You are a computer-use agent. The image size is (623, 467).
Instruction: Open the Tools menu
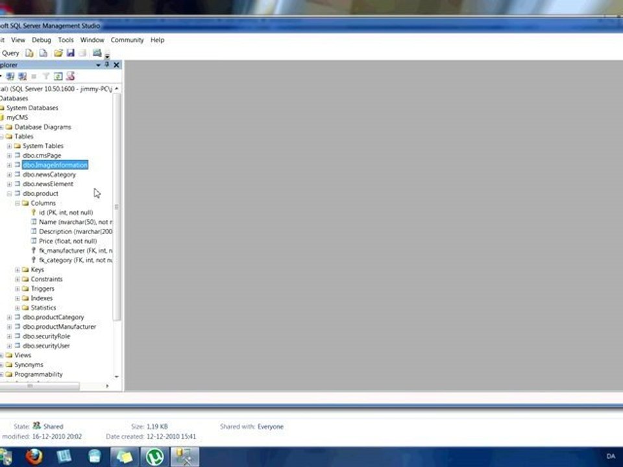click(66, 40)
